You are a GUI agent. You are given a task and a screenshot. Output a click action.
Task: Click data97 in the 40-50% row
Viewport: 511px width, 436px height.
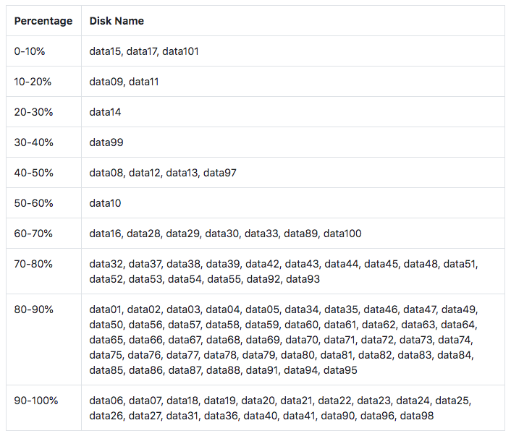[219, 173]
